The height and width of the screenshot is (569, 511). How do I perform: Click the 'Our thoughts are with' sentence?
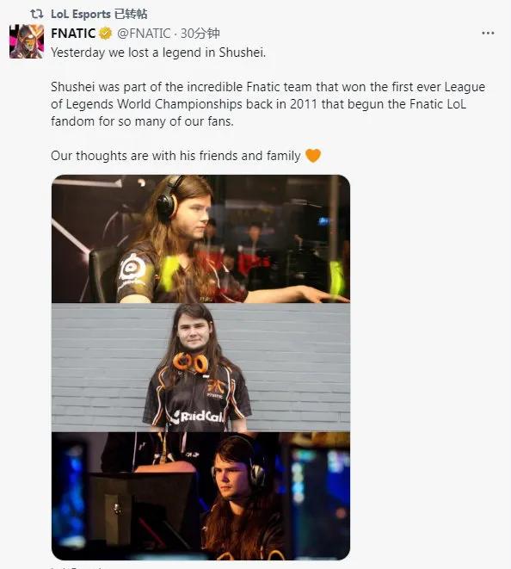175,156
